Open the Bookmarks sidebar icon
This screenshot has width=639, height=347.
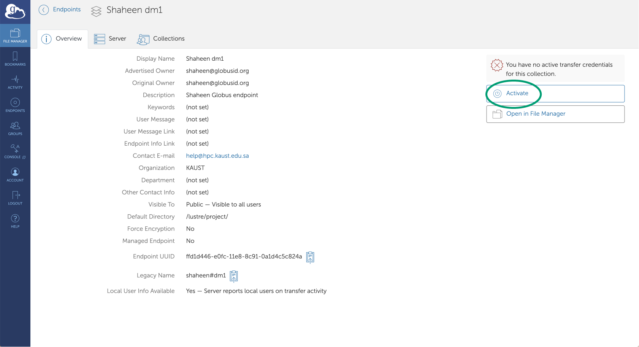15,59
